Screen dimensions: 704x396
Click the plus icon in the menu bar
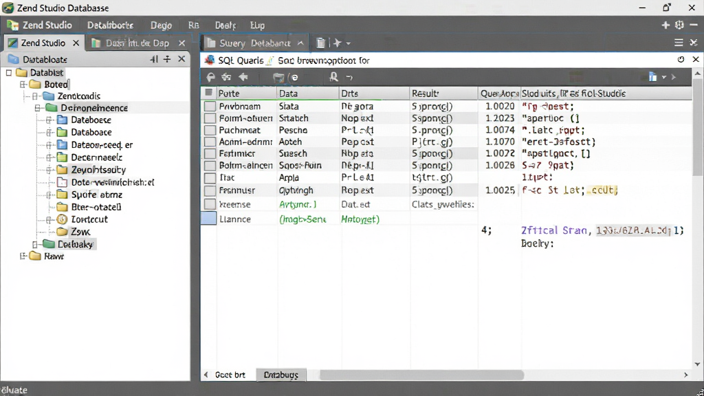tap(665, 25)
